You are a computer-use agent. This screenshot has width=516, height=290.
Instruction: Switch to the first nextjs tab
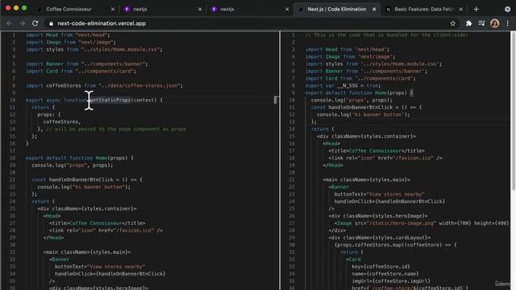[140, 9]
